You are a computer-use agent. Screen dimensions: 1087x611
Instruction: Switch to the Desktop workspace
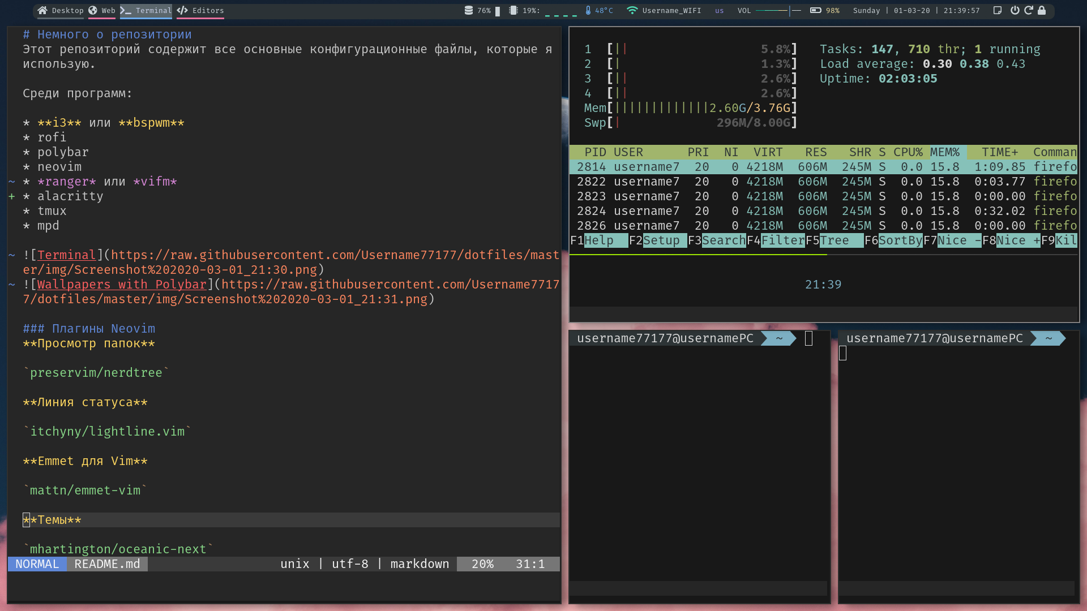pyautogui.click(x=61, y=10)
